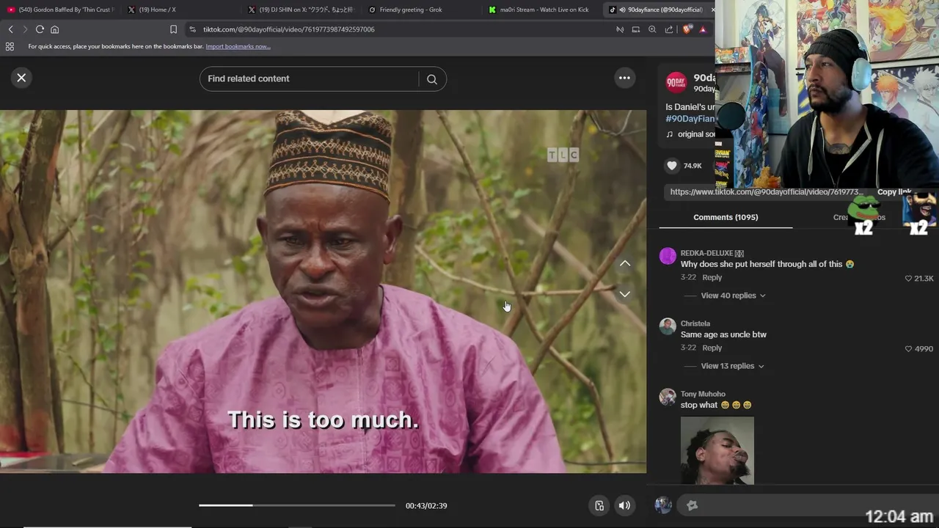Select the 90dayfiance TikTok tab

click(660, 10)
